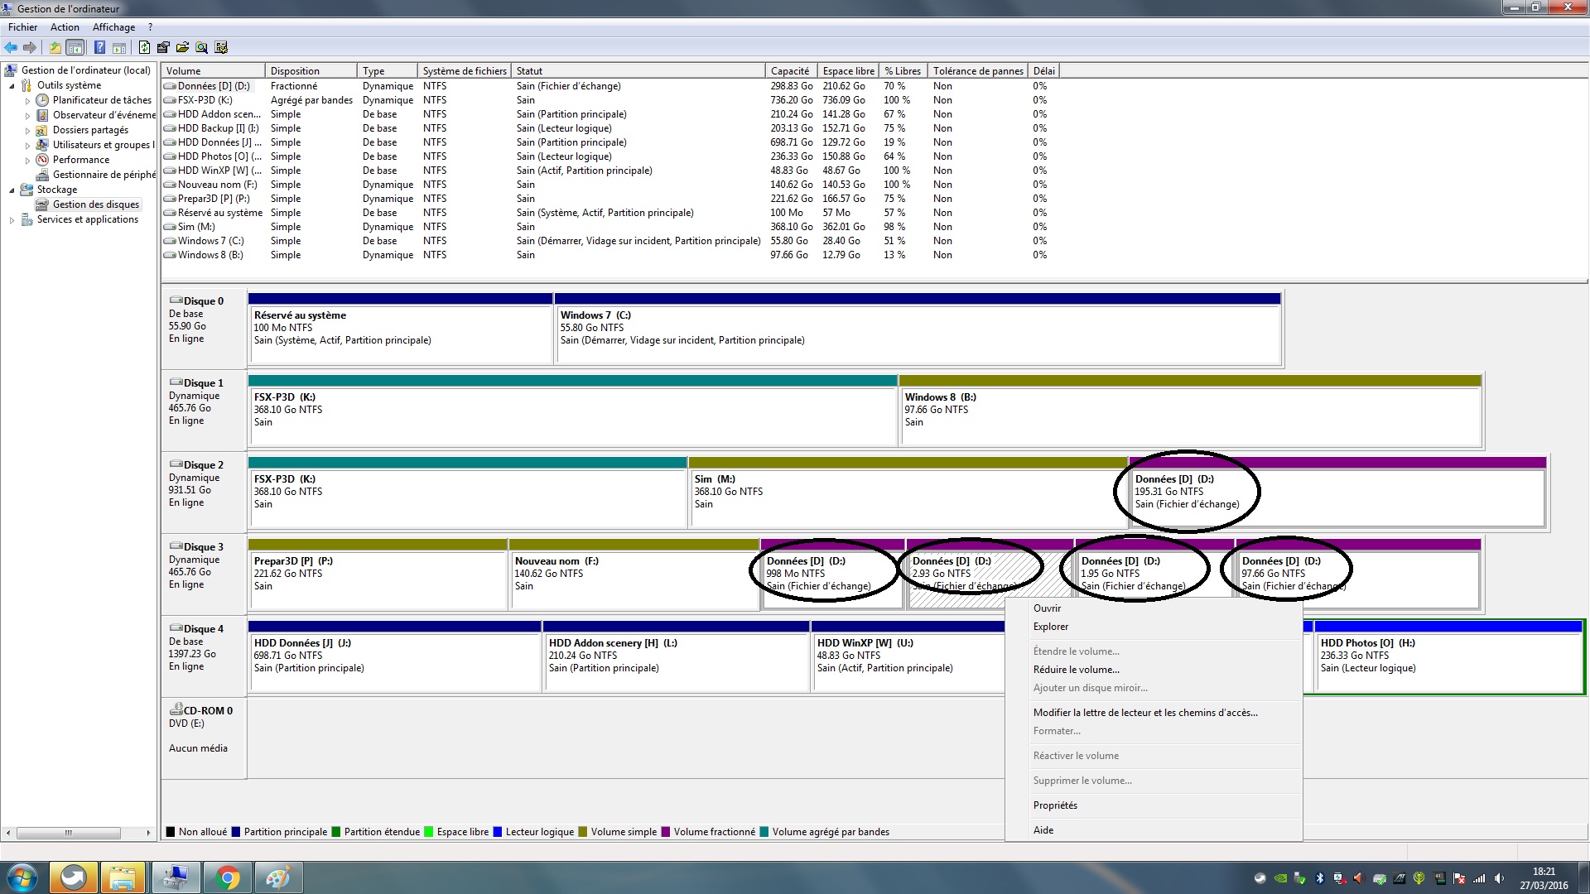Sort by the Espace libre column header
The image size is (1590, 894).
(848, 71)
